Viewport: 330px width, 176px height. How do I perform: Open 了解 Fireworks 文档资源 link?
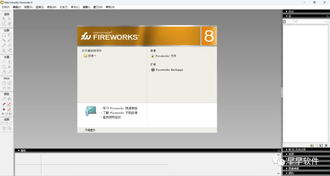coord(120,113)
